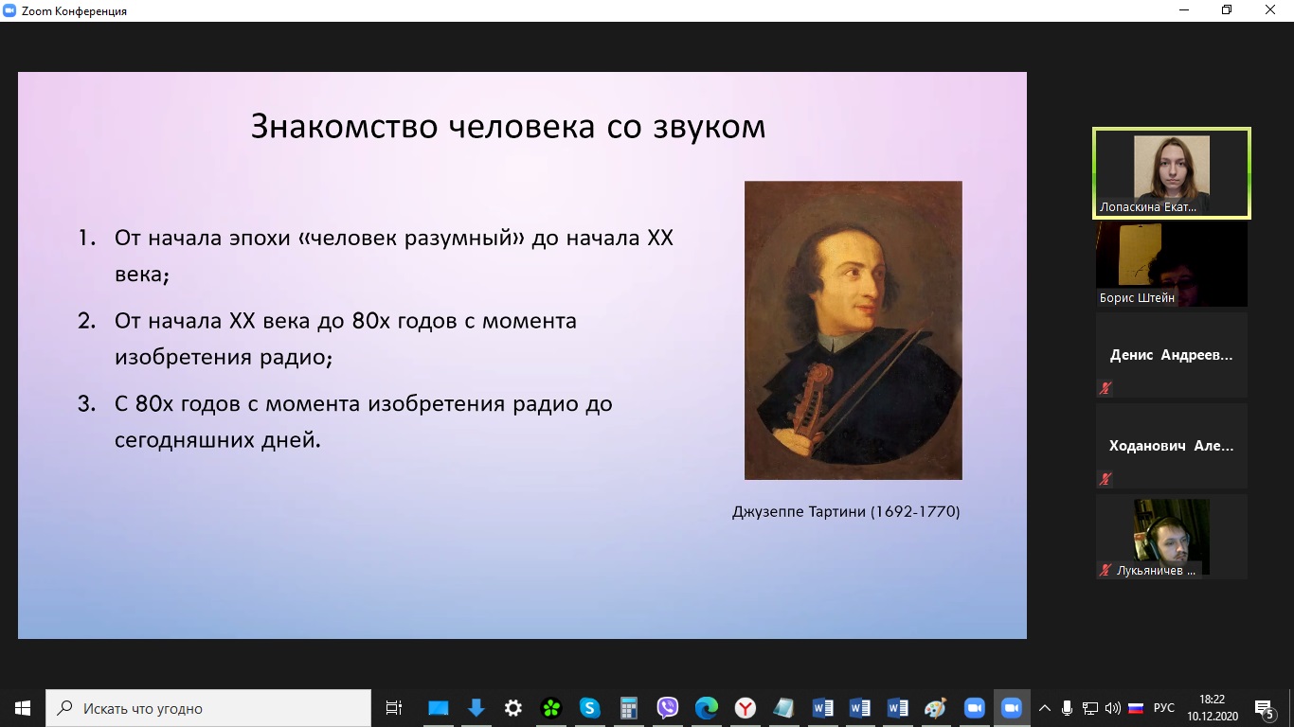The image size is (1294, 727).
Task: Open network status tray icon
Action: point(1090,708)
